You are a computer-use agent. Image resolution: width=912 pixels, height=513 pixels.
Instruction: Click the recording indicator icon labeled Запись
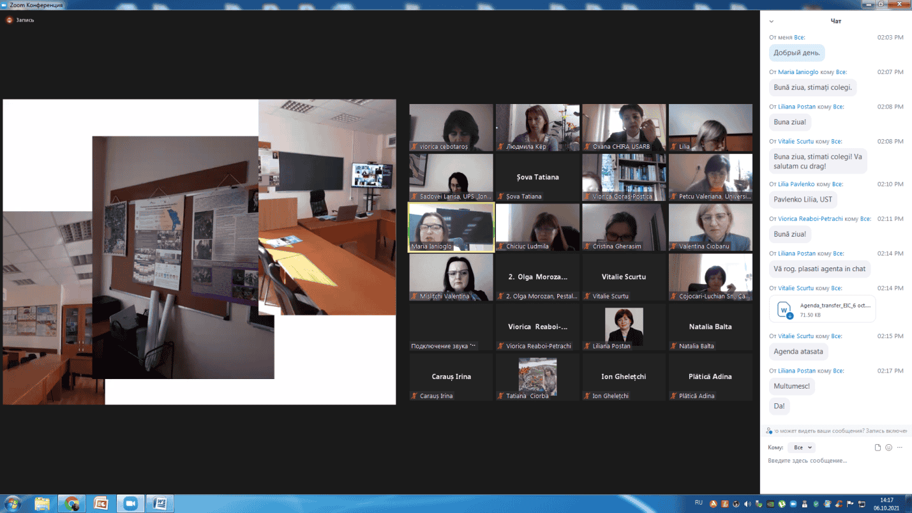tap(10, 20)
